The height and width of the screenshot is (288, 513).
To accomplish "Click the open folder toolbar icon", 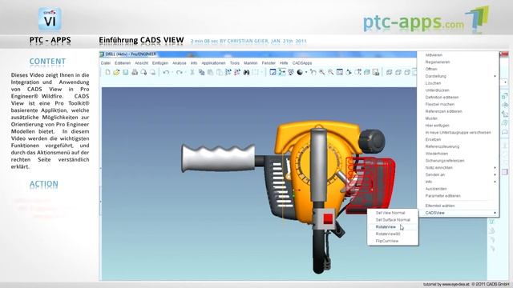I will coord(116,72).
